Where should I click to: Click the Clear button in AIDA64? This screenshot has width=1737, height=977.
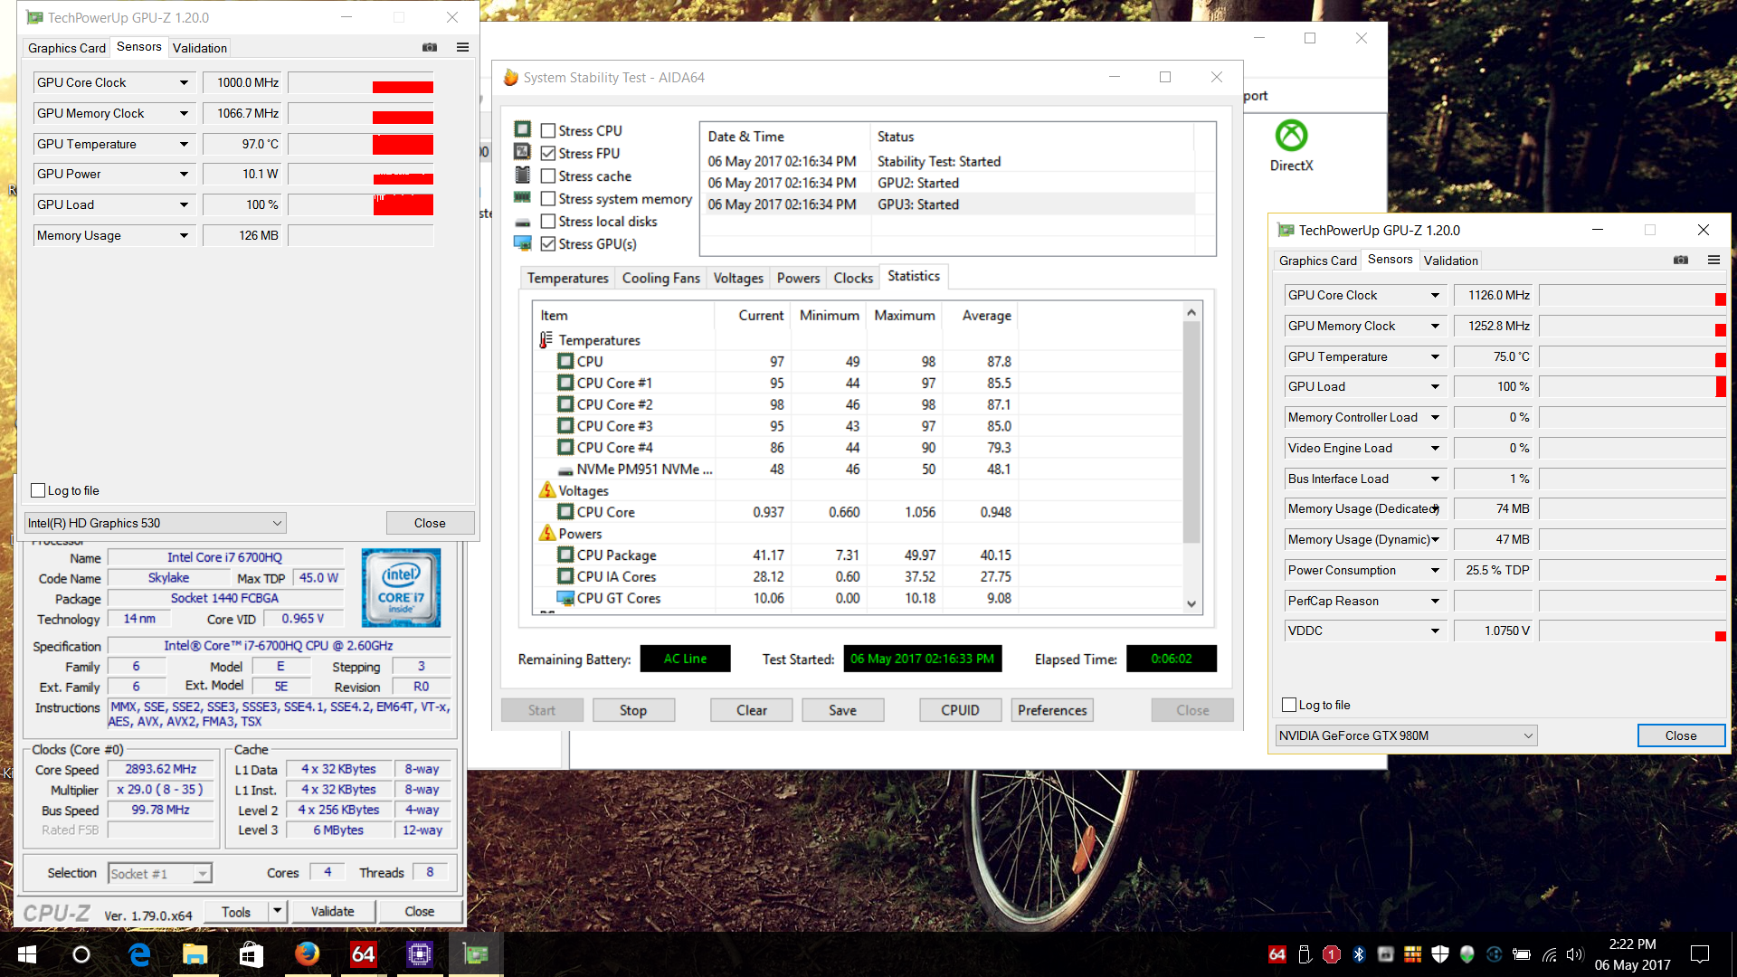[751, 710]
